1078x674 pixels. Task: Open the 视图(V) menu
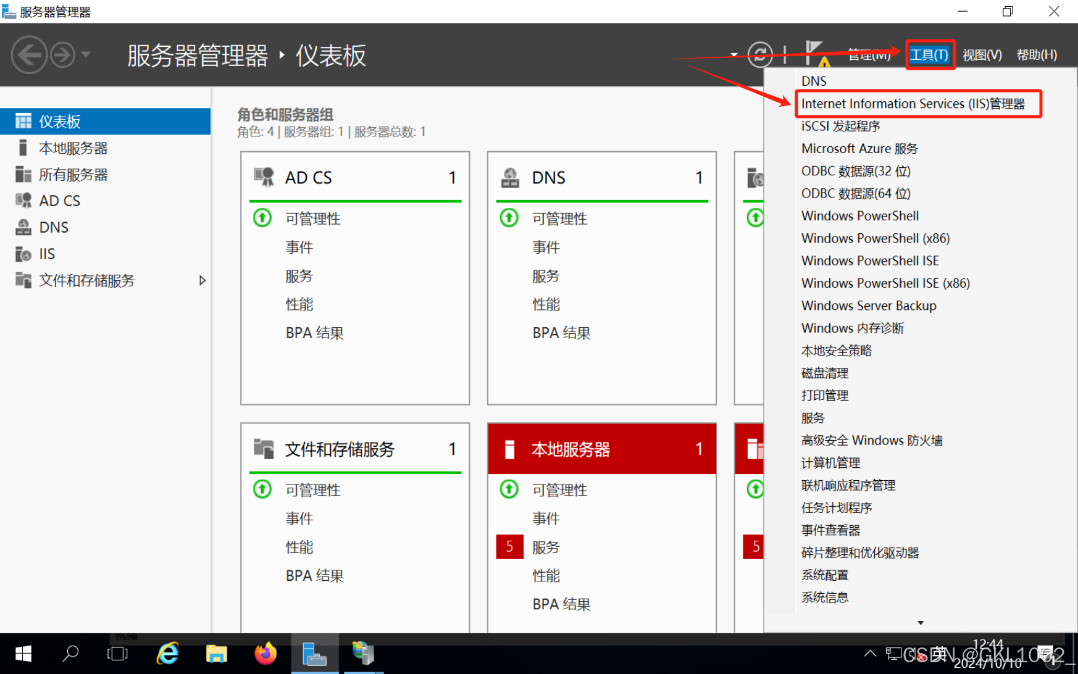(x=982, y=55)
